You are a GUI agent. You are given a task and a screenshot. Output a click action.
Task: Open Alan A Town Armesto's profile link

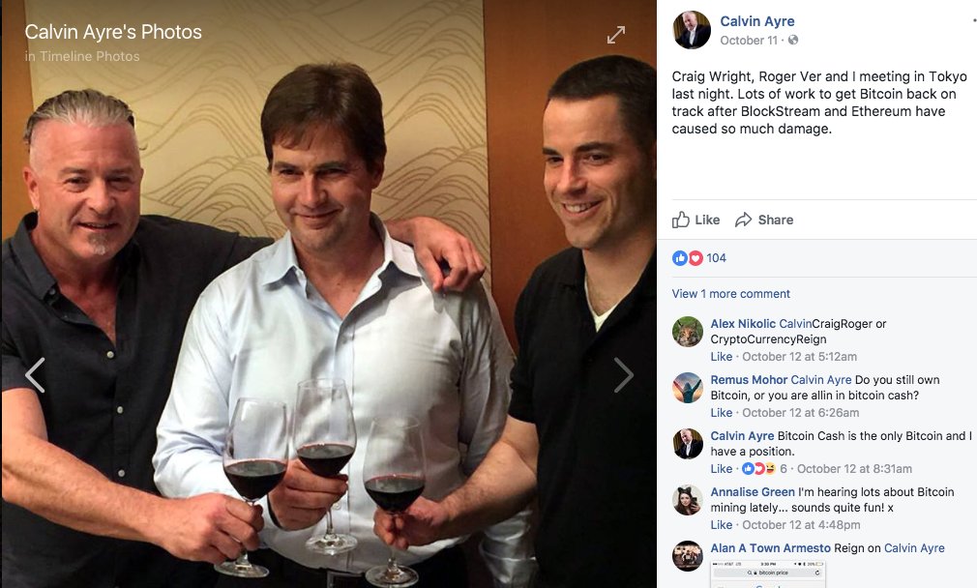(770, 548)
